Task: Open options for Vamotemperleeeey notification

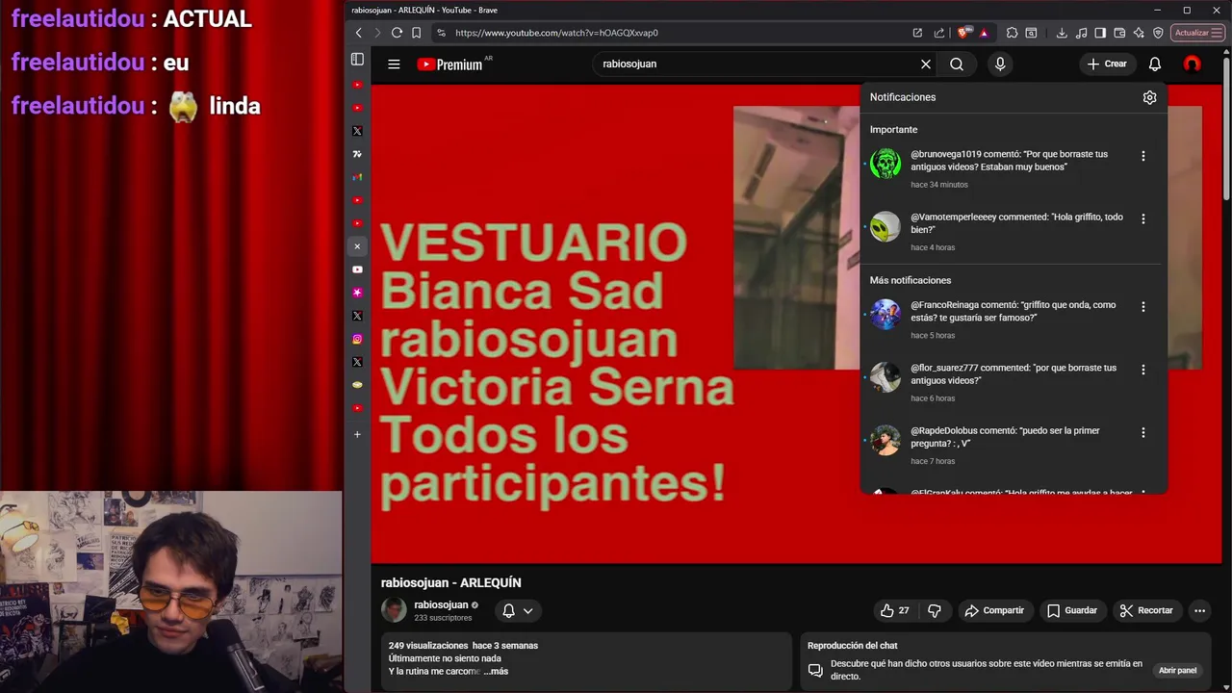Action: [1143, 218]
